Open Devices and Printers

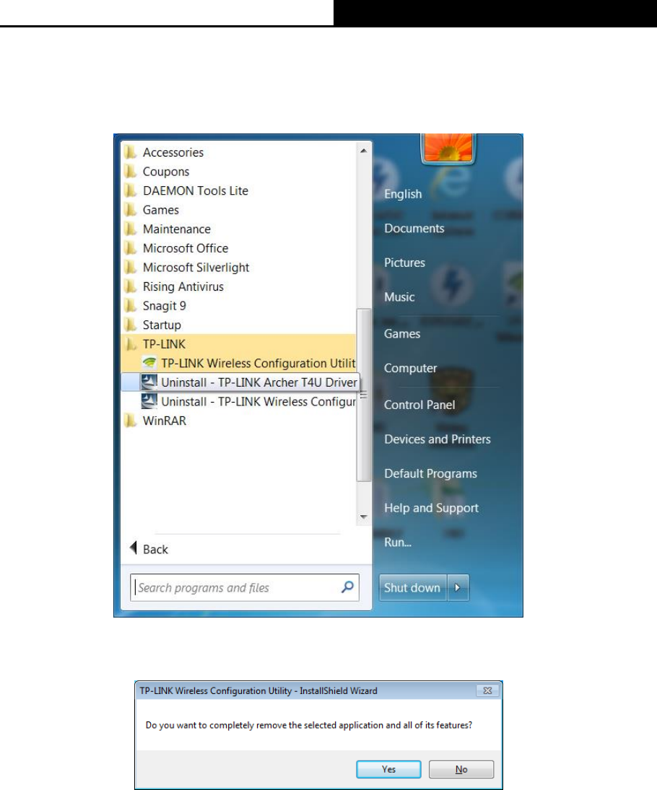coord(438,439)
